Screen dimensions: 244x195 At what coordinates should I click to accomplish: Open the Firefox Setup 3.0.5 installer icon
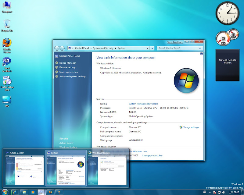pyautogui.click(x=7, y=81)
